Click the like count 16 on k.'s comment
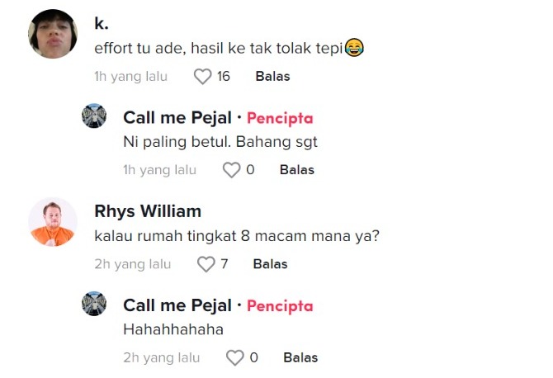Image resolution: width=553 pixels, height=378 pixels. click(x=224, y=77)
